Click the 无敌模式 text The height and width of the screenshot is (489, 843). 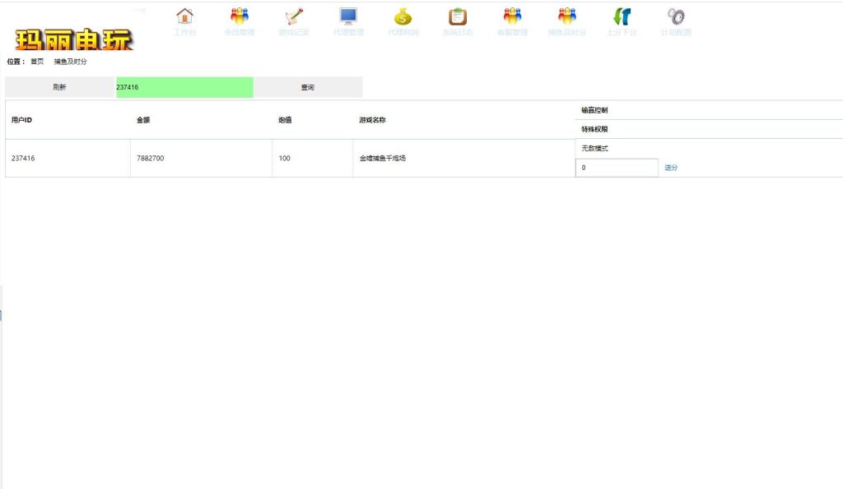tap(594, 148)
